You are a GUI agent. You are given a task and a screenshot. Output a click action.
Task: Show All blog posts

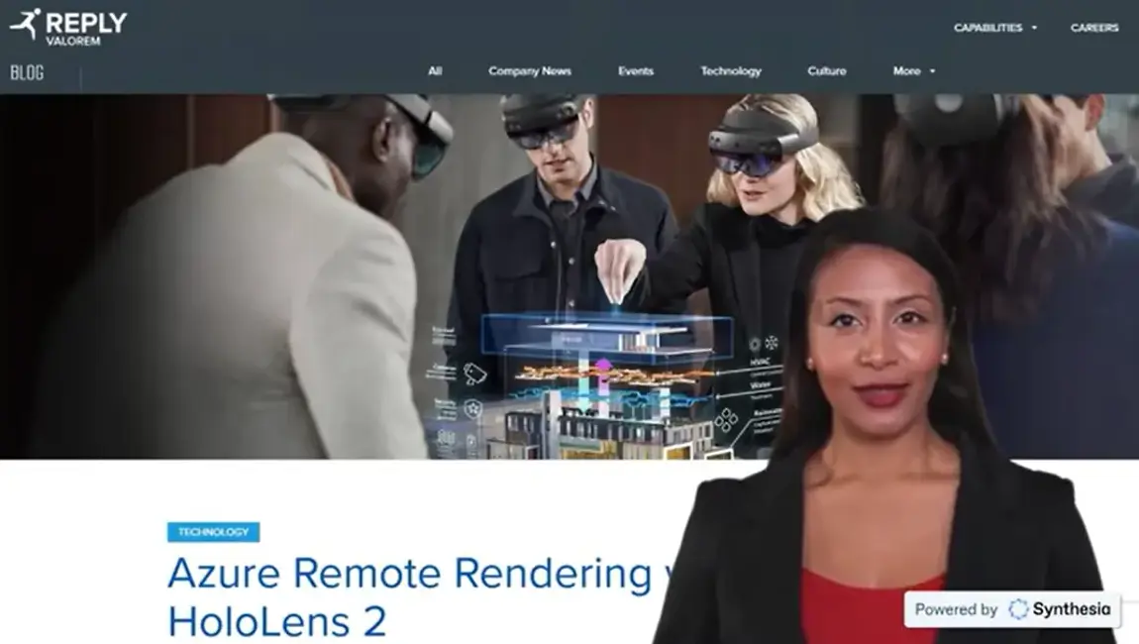(x=435, y=71)
